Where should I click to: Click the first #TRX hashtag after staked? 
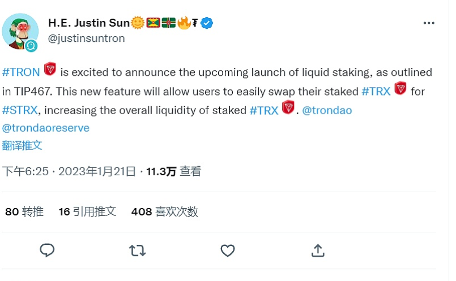376,92
